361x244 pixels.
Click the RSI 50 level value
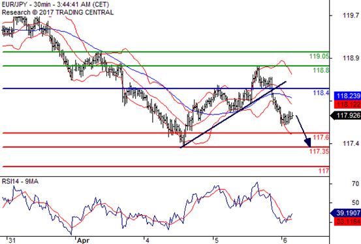click(x=356, y=203)
